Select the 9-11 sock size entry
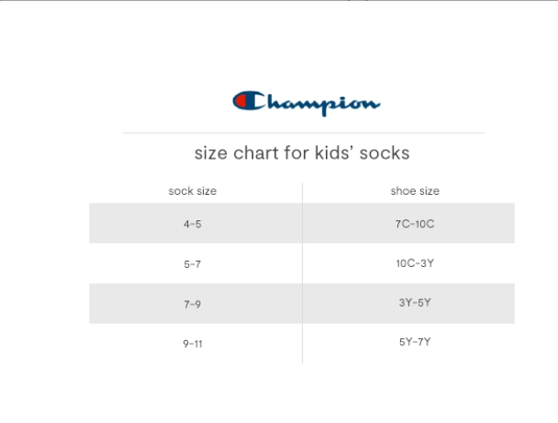The height and width of the screenshot is (423, 558). (192, 344)
